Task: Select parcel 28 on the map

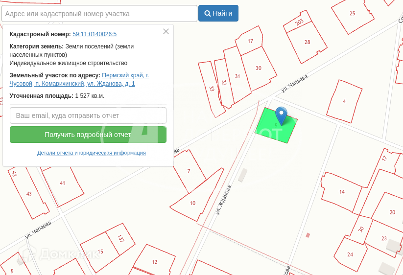Action: click(307, 43)
